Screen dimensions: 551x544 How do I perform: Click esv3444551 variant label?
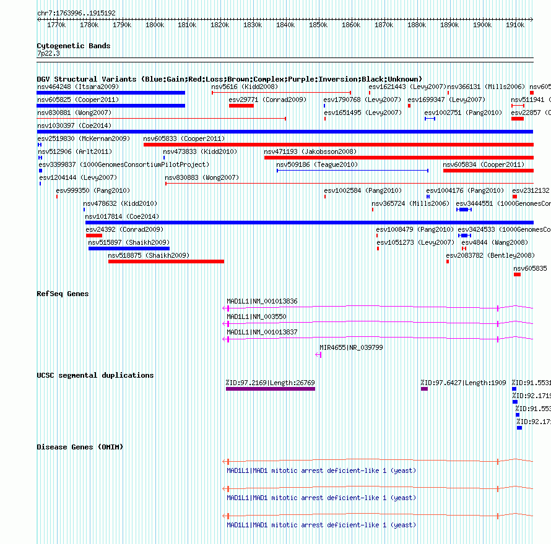tap(503, 203)
